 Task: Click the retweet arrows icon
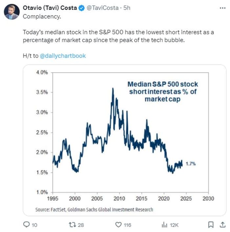pos(73,225)
